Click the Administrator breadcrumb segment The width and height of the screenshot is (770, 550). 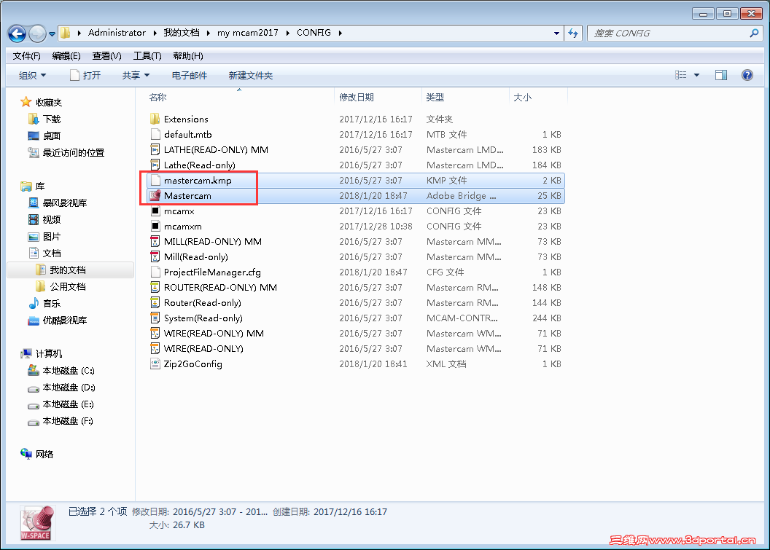117,33
